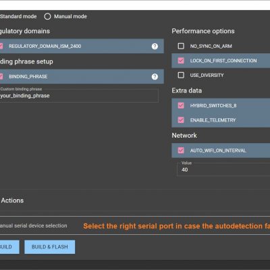Click the BUILD & FLASH button

[50, 247]
